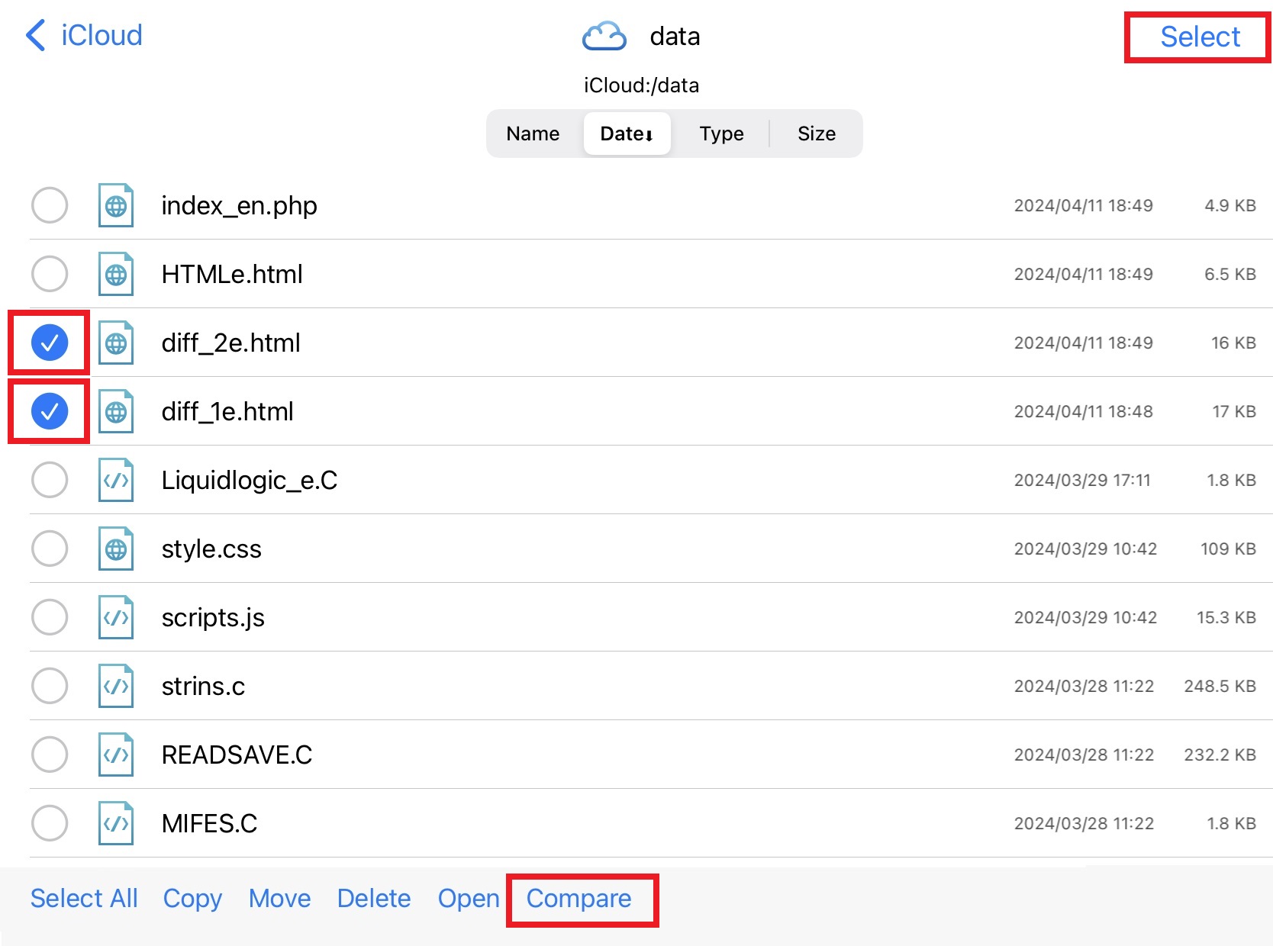Sort the file list by Name
Viewport: 1273px width, 946px height.
[x=533, y=134]
